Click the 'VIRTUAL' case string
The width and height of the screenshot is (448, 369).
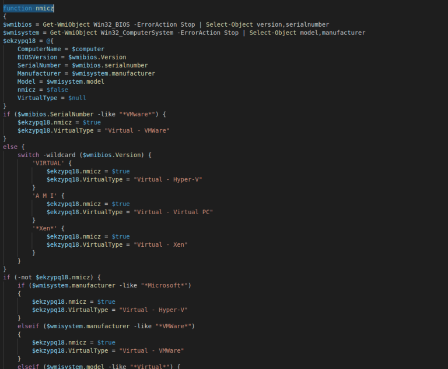click(x=48, y=163)
